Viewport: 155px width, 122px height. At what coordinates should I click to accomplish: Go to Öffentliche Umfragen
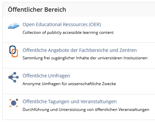coord(46,76)
